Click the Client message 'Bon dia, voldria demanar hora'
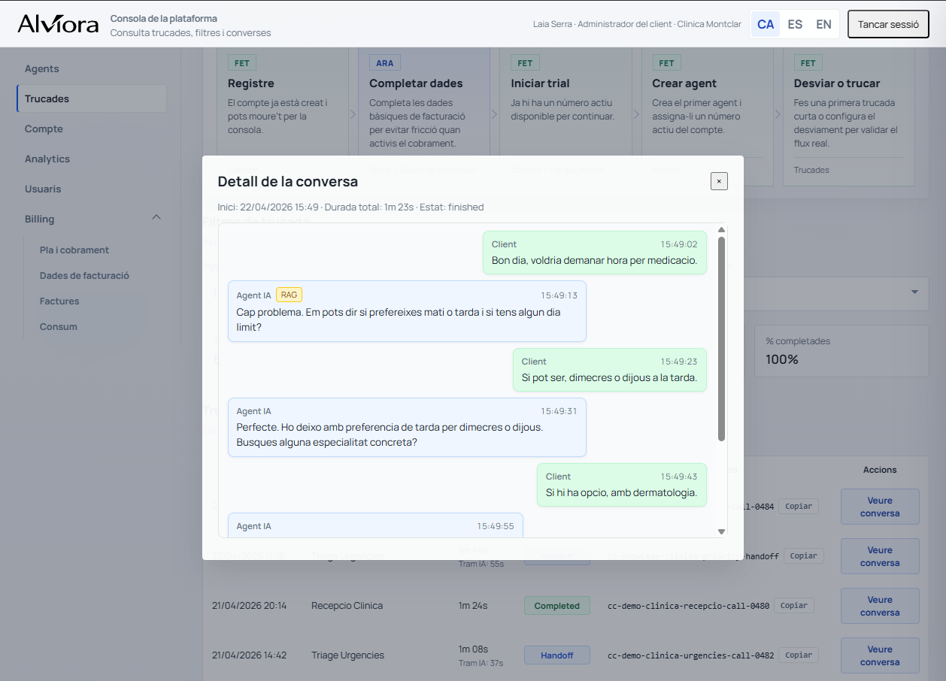This screenshot has width=946, height=681. click(594, 253)
